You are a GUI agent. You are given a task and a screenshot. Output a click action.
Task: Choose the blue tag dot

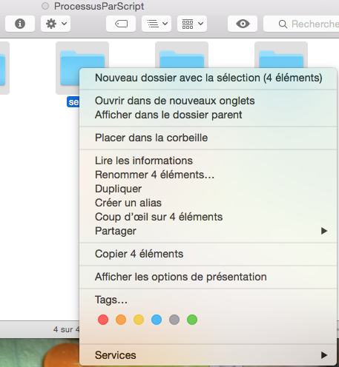157,320
